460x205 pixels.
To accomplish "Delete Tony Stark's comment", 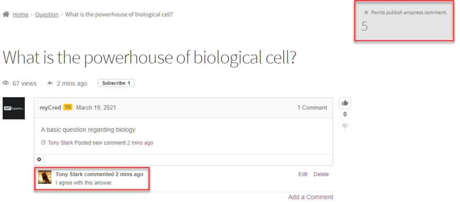I will [321, 174].
